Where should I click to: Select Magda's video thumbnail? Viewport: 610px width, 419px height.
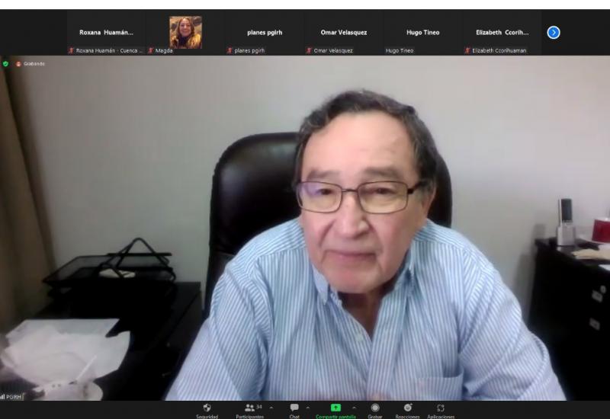click(185, 32)
